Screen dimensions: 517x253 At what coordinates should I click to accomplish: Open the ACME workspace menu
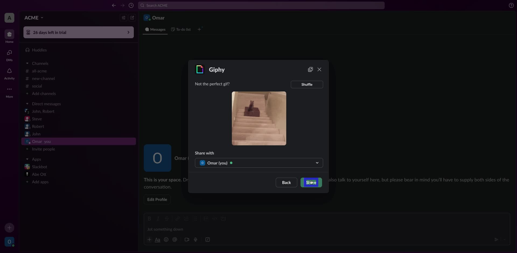click(x=34, y=17)
